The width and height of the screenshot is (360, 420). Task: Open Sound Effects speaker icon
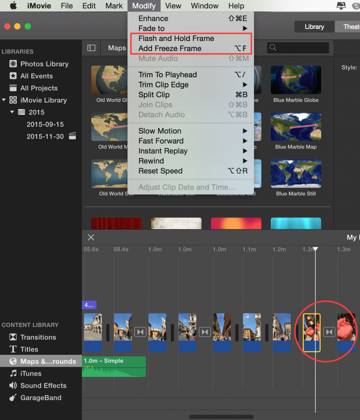pos(13,386)
